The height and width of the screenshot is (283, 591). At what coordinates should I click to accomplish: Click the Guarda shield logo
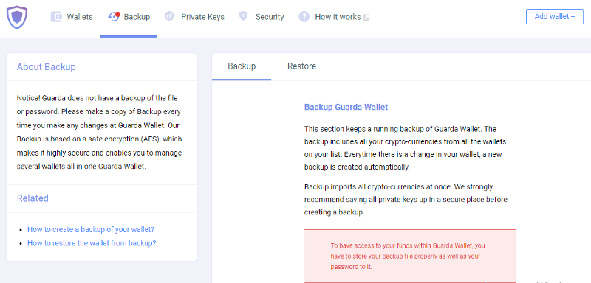coord(17,17)
